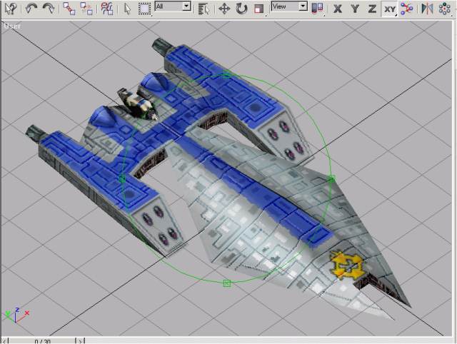Click the Select and Scale tool
Viewport: 457px width, 344px height.
pyautogui.click(x=259, y=9)
